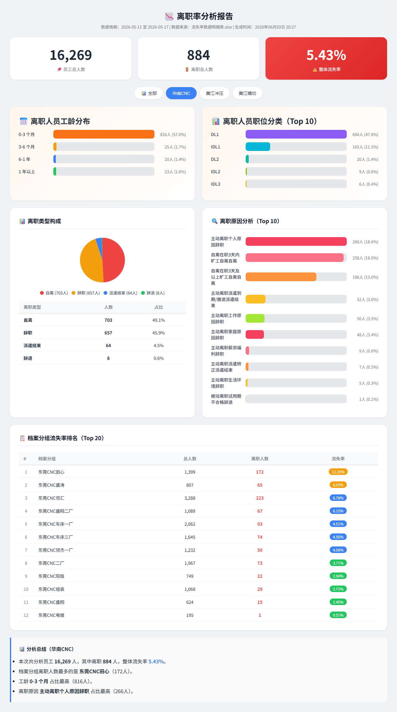Click the 223 resignations value
397x712 pixels.
[260, 498]
